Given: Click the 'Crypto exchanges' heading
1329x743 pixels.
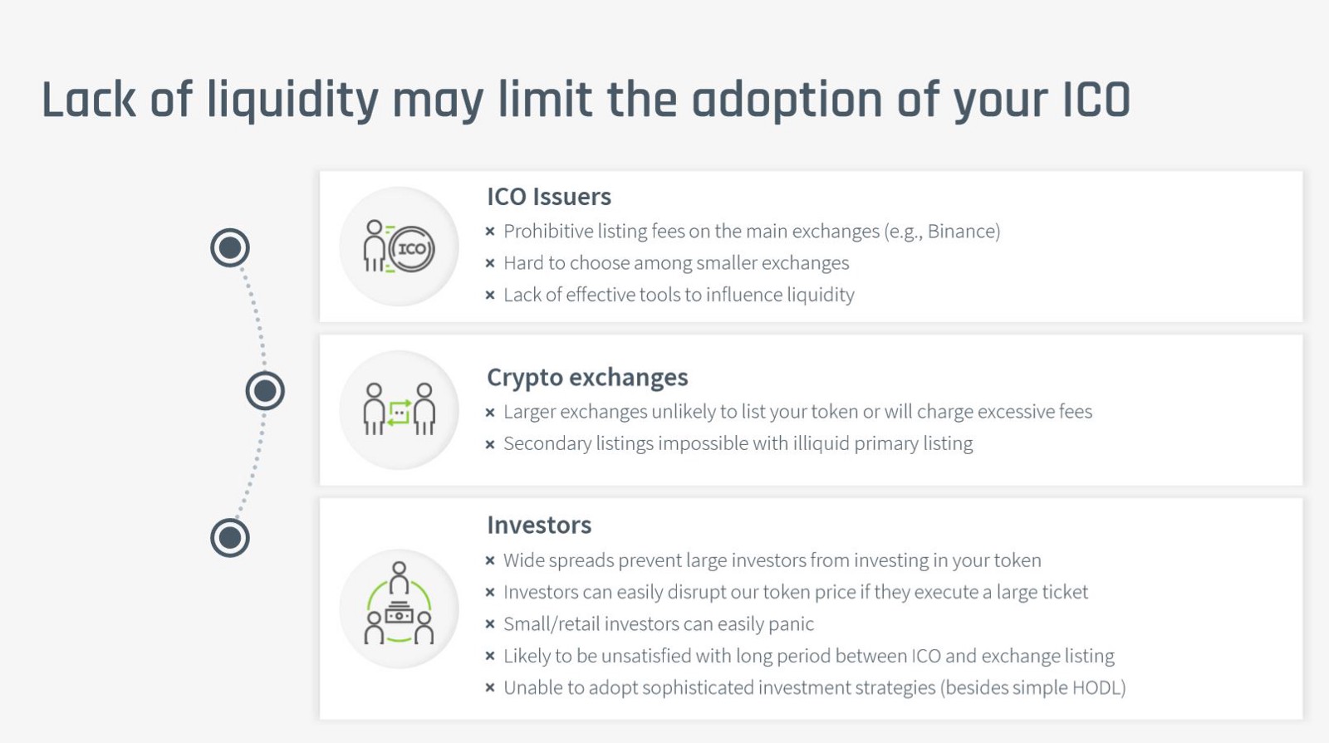Looking at the screenshot, I should pyautogui.click(x=587, y=378).
